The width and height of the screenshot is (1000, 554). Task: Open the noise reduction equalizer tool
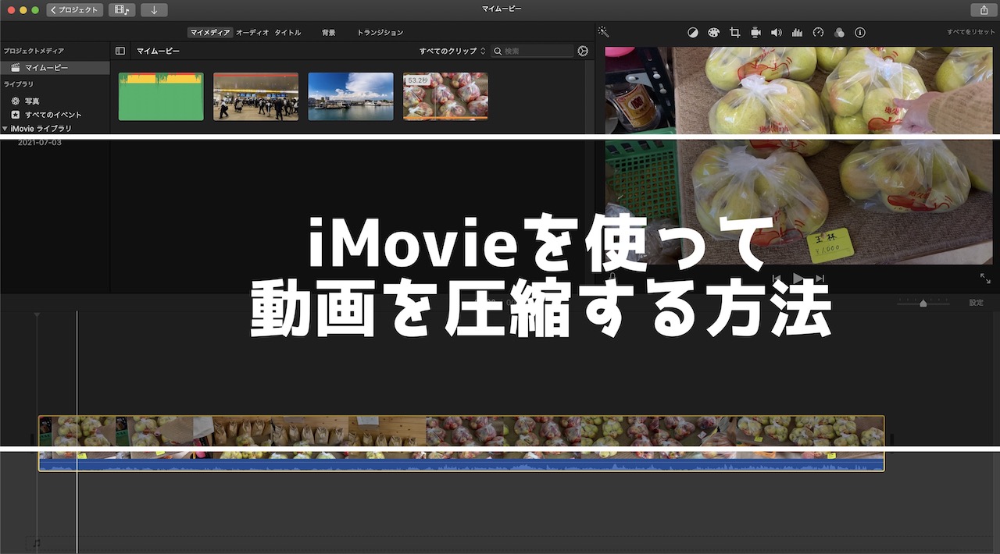pyautogui.click(x=797, y=33)
